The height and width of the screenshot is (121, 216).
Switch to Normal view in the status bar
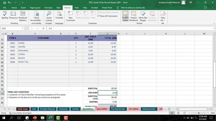click(x=172, y=113)
